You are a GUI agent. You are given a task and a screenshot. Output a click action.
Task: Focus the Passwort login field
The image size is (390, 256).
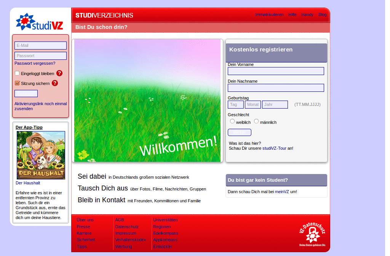pyautogui.click(x=40, y=56)
